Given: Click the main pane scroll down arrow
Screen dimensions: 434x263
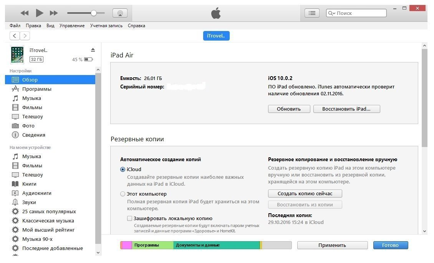Looking at the screenshot, I should [x=424, y=231].
